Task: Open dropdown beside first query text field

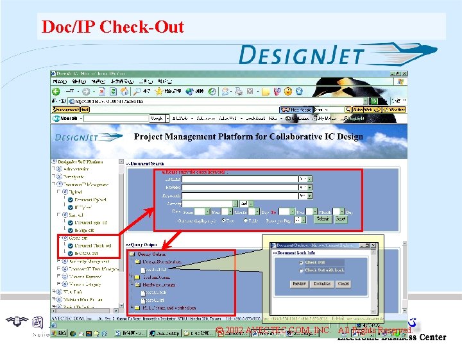Action: pos(310,179)
